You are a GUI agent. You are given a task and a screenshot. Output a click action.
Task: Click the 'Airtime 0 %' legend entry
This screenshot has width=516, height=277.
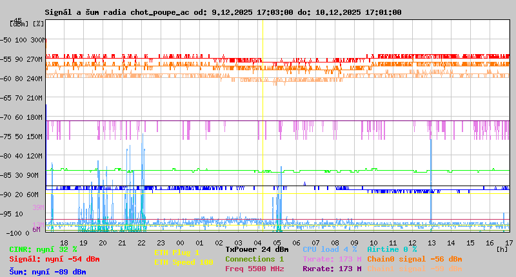click(x=392, y=249)
